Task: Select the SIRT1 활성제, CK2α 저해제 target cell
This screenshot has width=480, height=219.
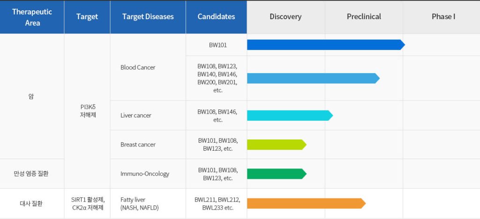Action: click(x=87, y=204)
